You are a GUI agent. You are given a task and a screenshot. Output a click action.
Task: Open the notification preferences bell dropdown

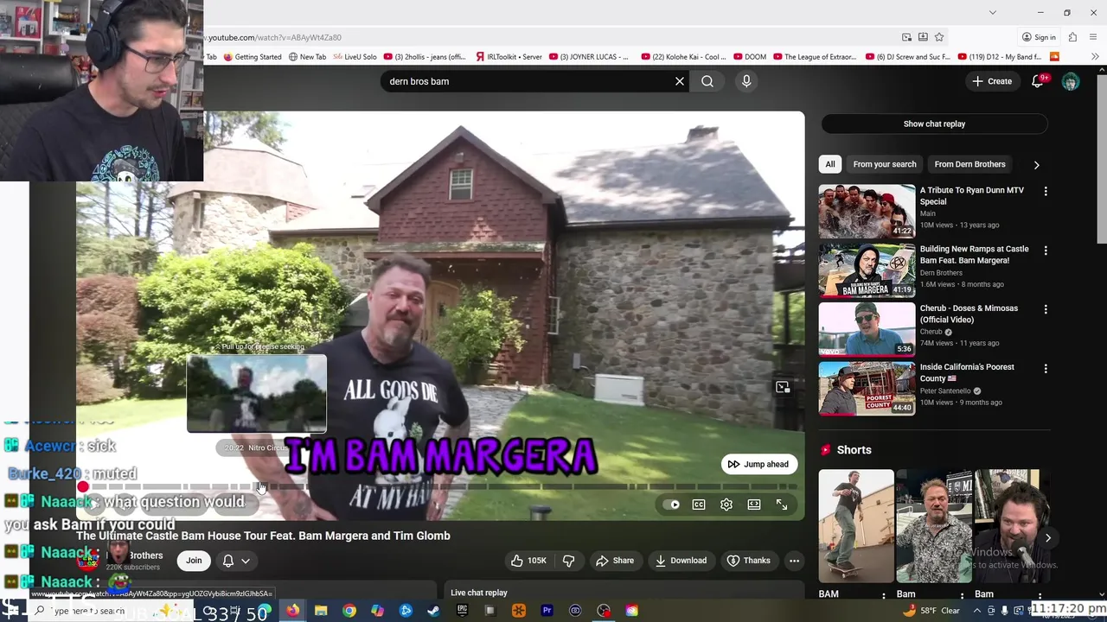tap(236, 561)
